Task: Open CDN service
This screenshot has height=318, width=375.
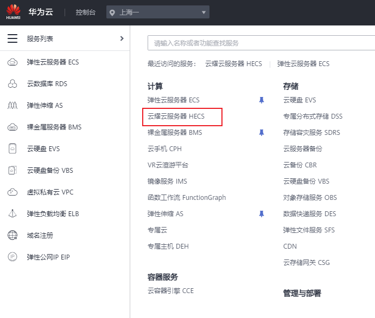Action: coord(290,246)
